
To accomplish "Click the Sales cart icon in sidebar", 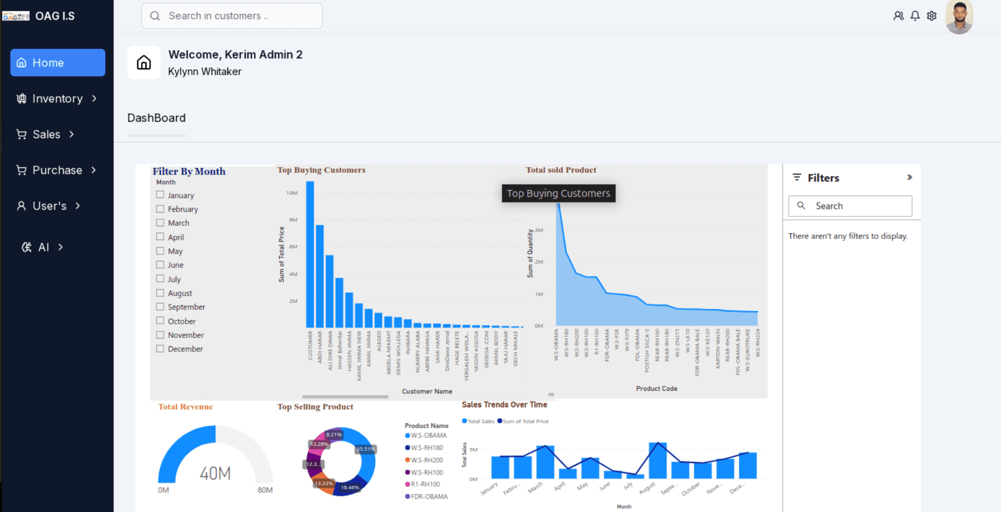I will tap(21, 134).
